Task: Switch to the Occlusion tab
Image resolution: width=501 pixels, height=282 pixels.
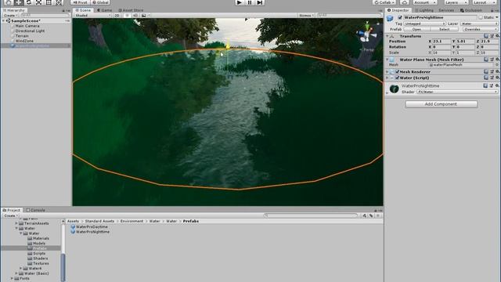Action: (471, 10)
